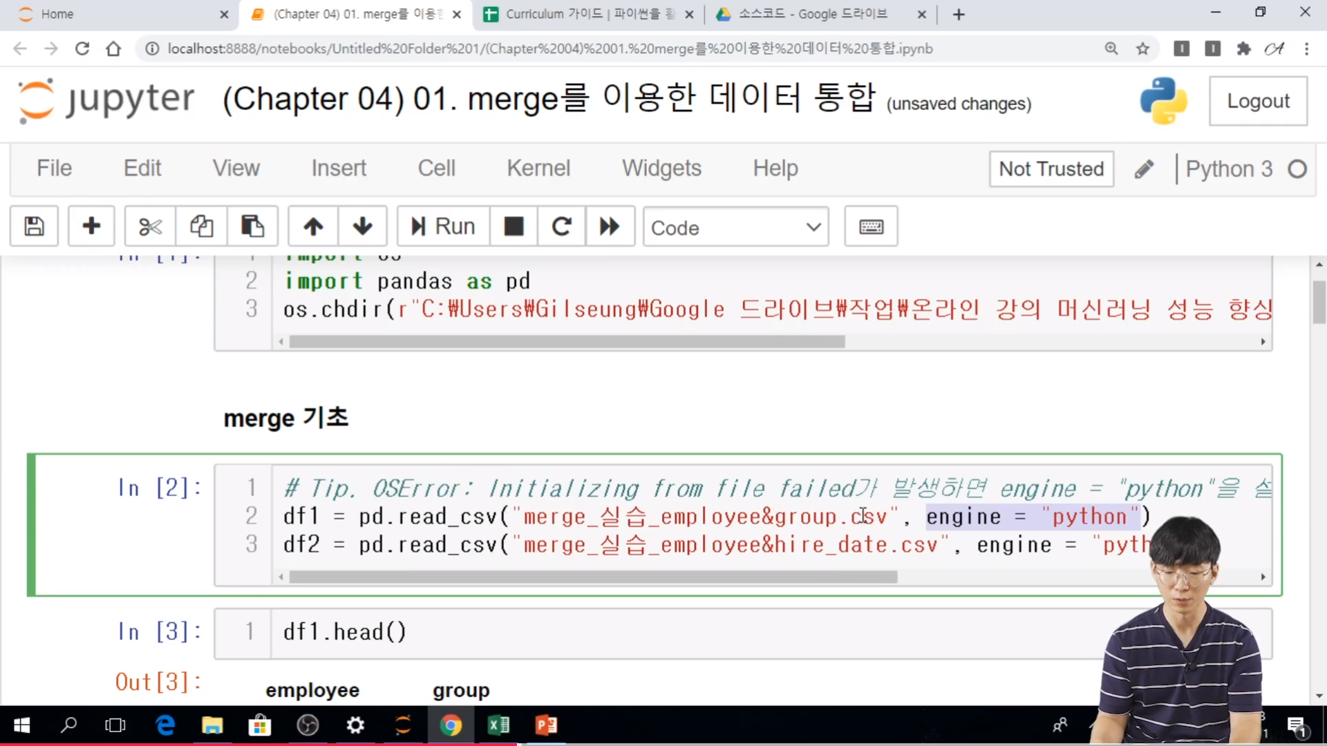The width and height of the screenshot is (1327, 746).
Task: Move selected cell down arrow
Action: click(x=362, y=226)
